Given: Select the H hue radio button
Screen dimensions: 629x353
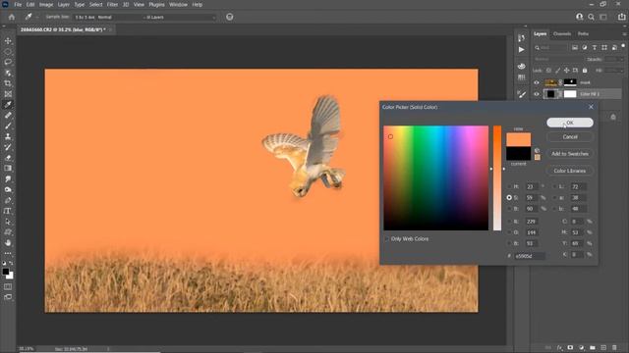Looking at the screenshot, I should [509, 186].
